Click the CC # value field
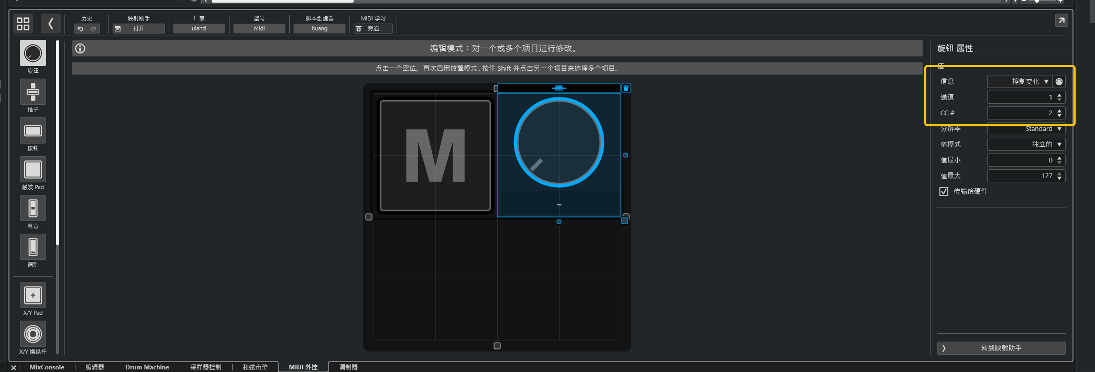The image size is (1095, 372). (x=1026, y=113)
